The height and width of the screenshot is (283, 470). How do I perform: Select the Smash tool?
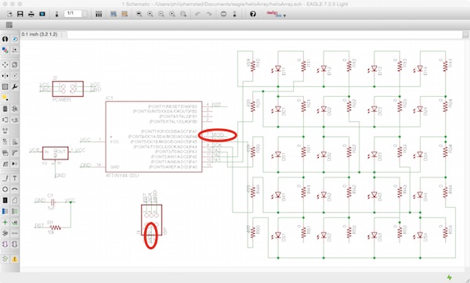(x=5, y=153)
